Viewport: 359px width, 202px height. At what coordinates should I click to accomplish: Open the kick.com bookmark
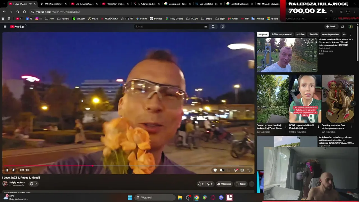(79, 19)
